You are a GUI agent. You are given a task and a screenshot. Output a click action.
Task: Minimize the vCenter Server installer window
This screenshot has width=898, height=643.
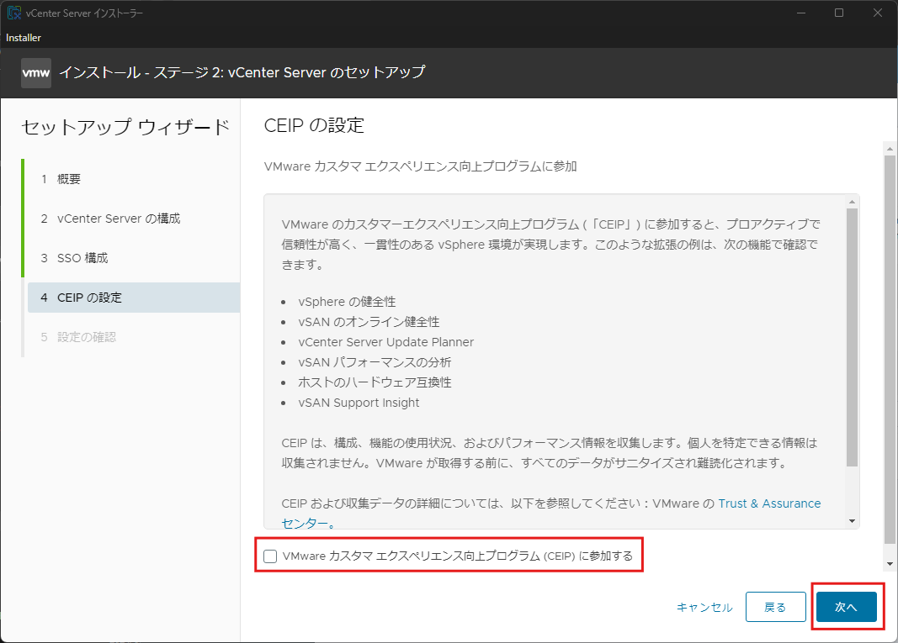click(801, 13)
